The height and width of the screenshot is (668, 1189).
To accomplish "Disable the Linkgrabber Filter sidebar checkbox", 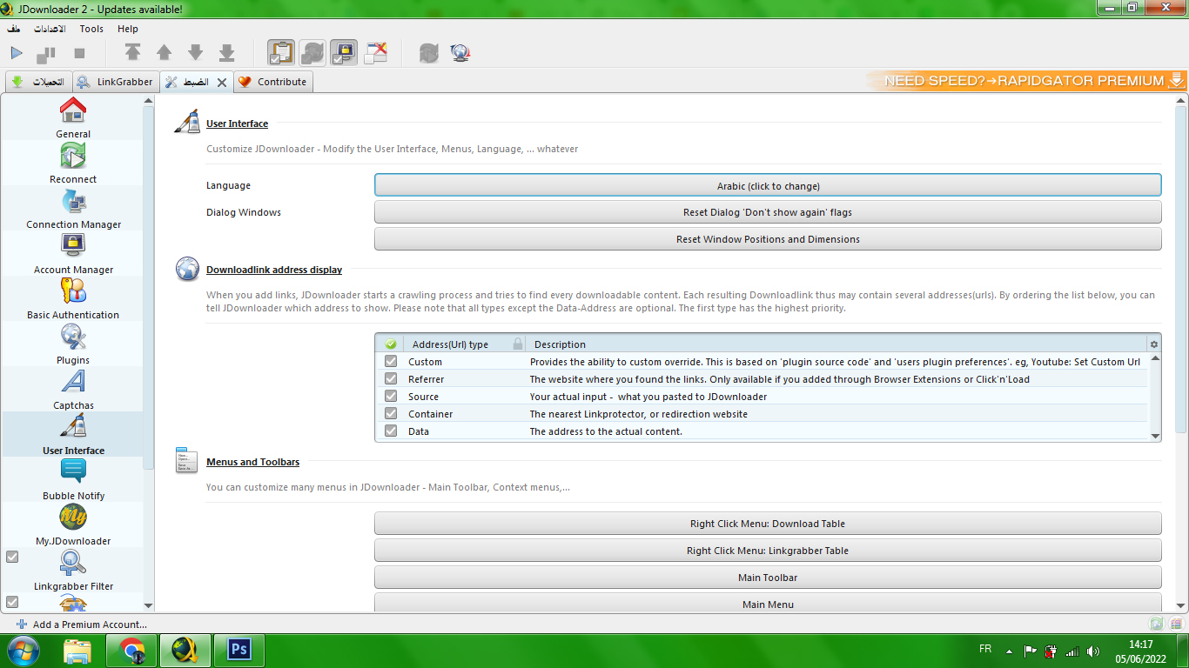I will 12,557.
